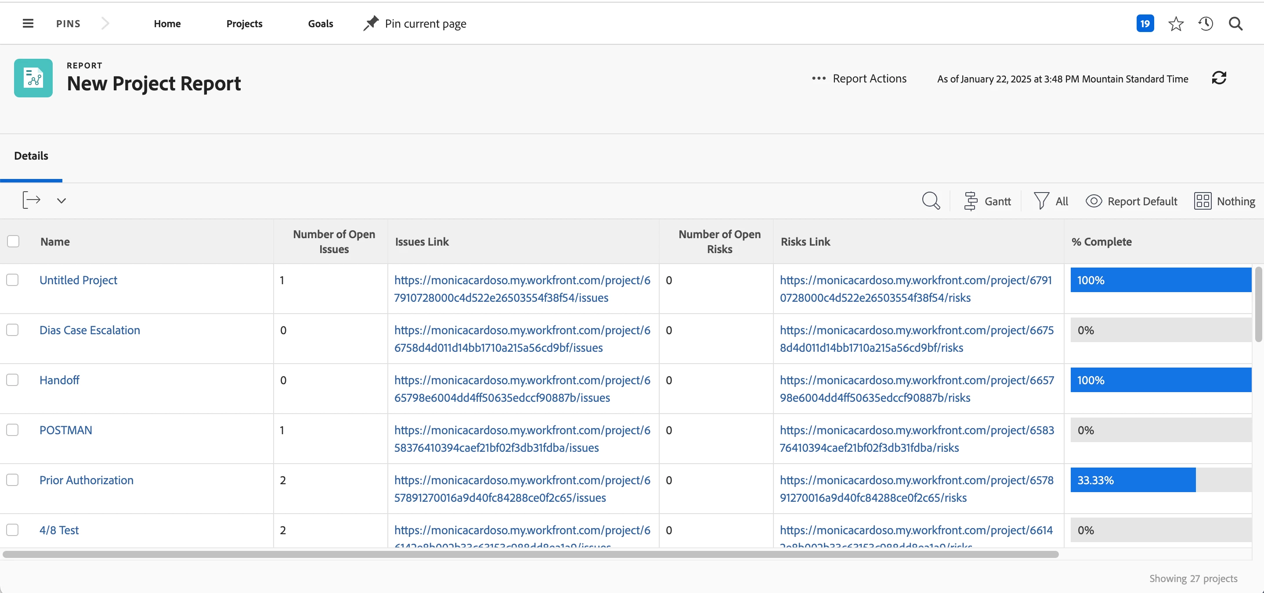Refresh the report with the reload icon
Image resolution: width=1264 pixels, height=593 pixels.
(x=1219, y=78)
